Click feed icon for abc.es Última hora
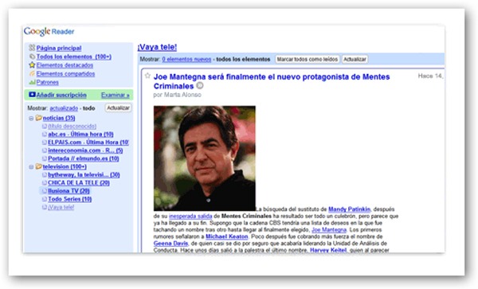 coord(45,134)
